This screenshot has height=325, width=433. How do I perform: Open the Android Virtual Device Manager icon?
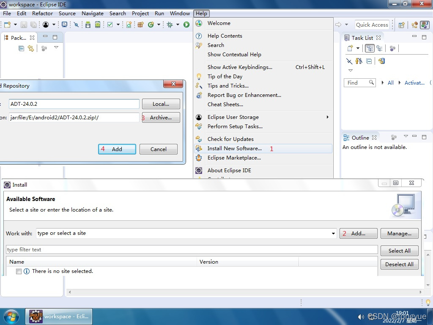[98, 25]
